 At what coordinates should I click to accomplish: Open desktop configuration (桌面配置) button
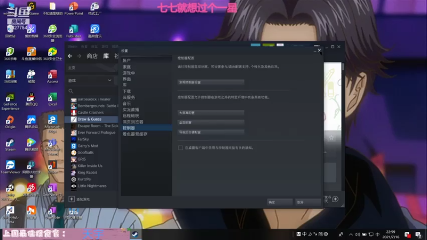coord(211,123)
